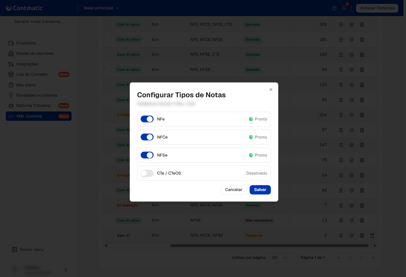The image size is (406, 277).
Task: Open document icon in row 60
Action: (x=362, y=100)
